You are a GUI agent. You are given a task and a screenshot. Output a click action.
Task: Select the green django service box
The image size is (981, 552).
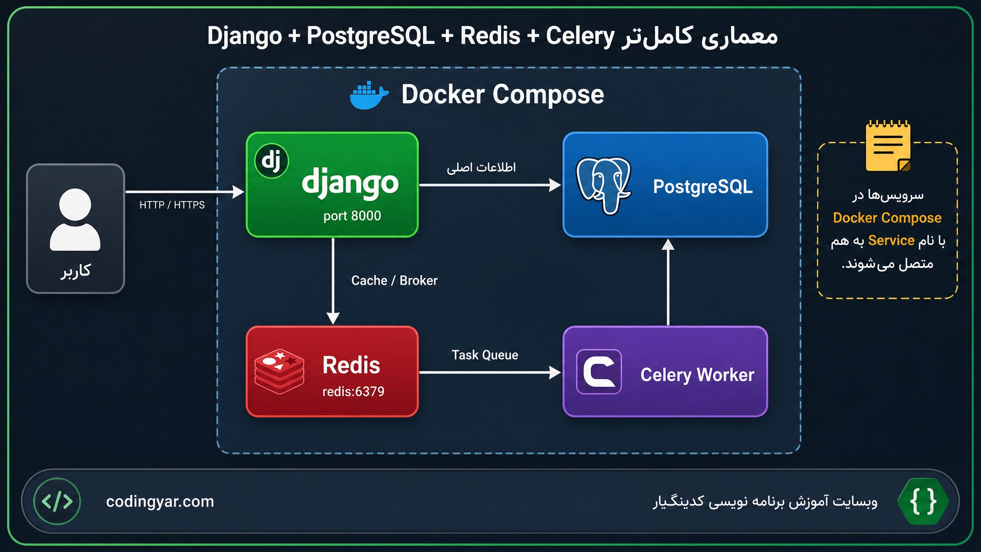pyautogui.click(x=332, y=185)
